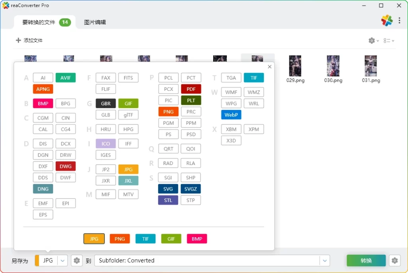
Task: Toggle the AVIF output format
Action: tap(65, 77)
